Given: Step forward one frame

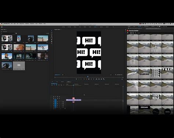Looking at the screenshot, I should [x=91, y=79].
